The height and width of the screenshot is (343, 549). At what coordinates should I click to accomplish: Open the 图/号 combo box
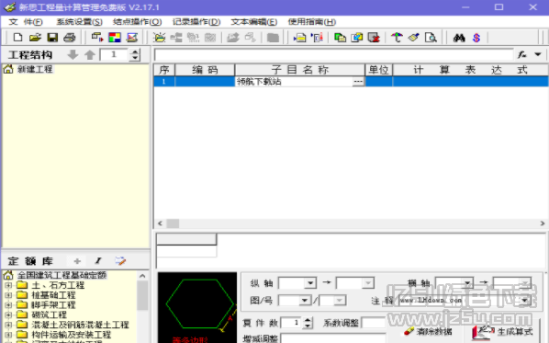coord(305,300)
